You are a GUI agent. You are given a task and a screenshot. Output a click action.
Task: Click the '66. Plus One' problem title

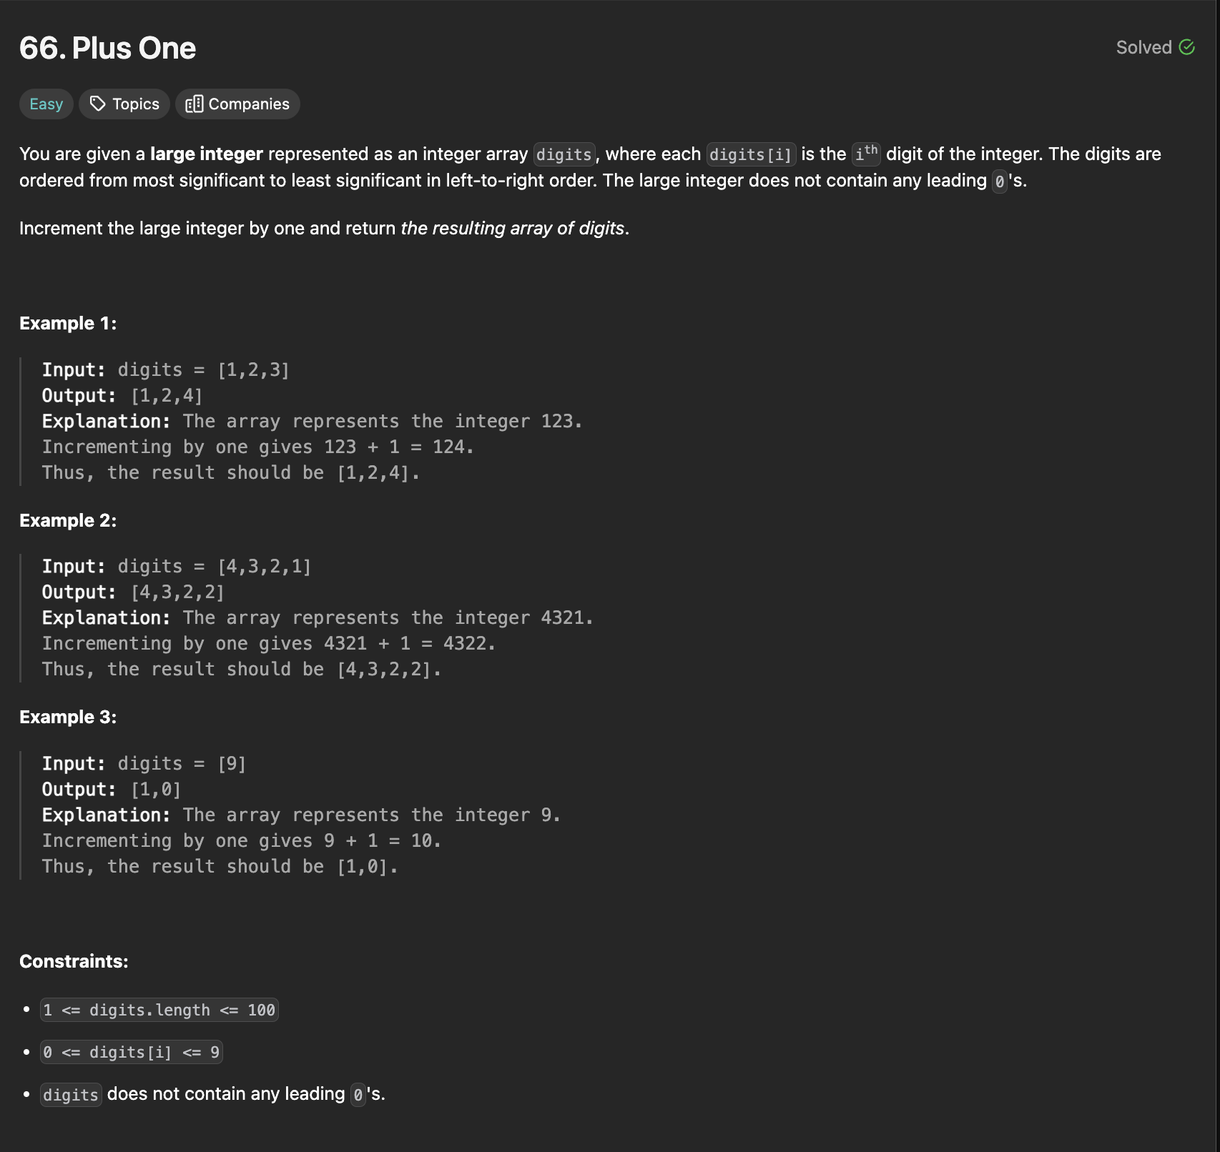(108, 48)
